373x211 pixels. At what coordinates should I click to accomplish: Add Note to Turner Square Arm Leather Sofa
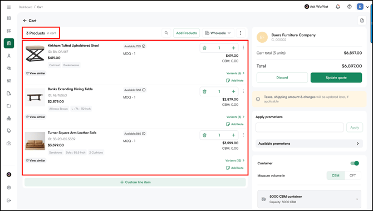coord(234,168)
